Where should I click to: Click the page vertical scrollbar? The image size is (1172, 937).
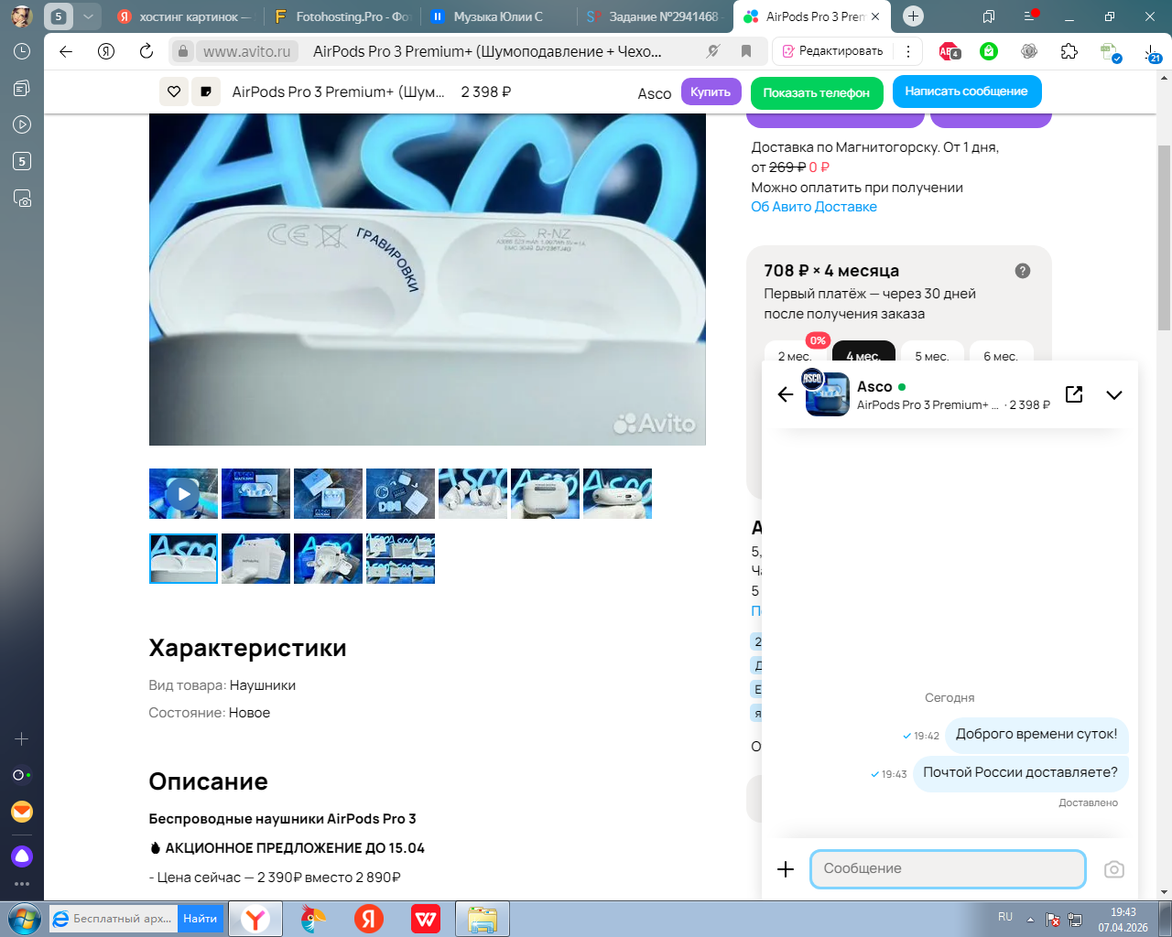(1165, 237)
